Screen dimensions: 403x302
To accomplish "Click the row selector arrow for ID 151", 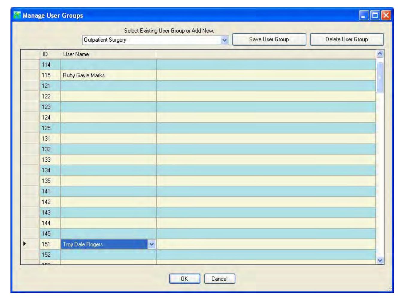I will pos(25,244).
